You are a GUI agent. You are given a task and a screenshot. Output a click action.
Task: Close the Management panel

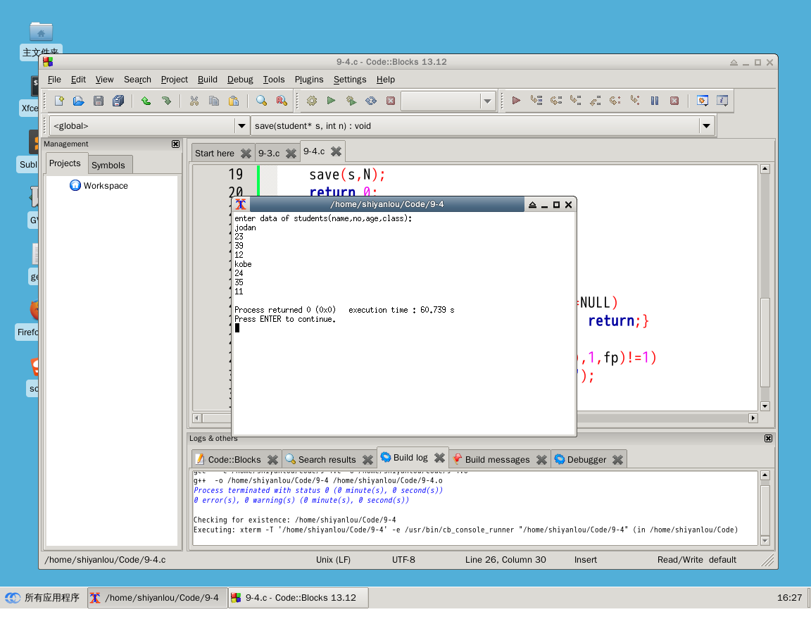[176, 144]
